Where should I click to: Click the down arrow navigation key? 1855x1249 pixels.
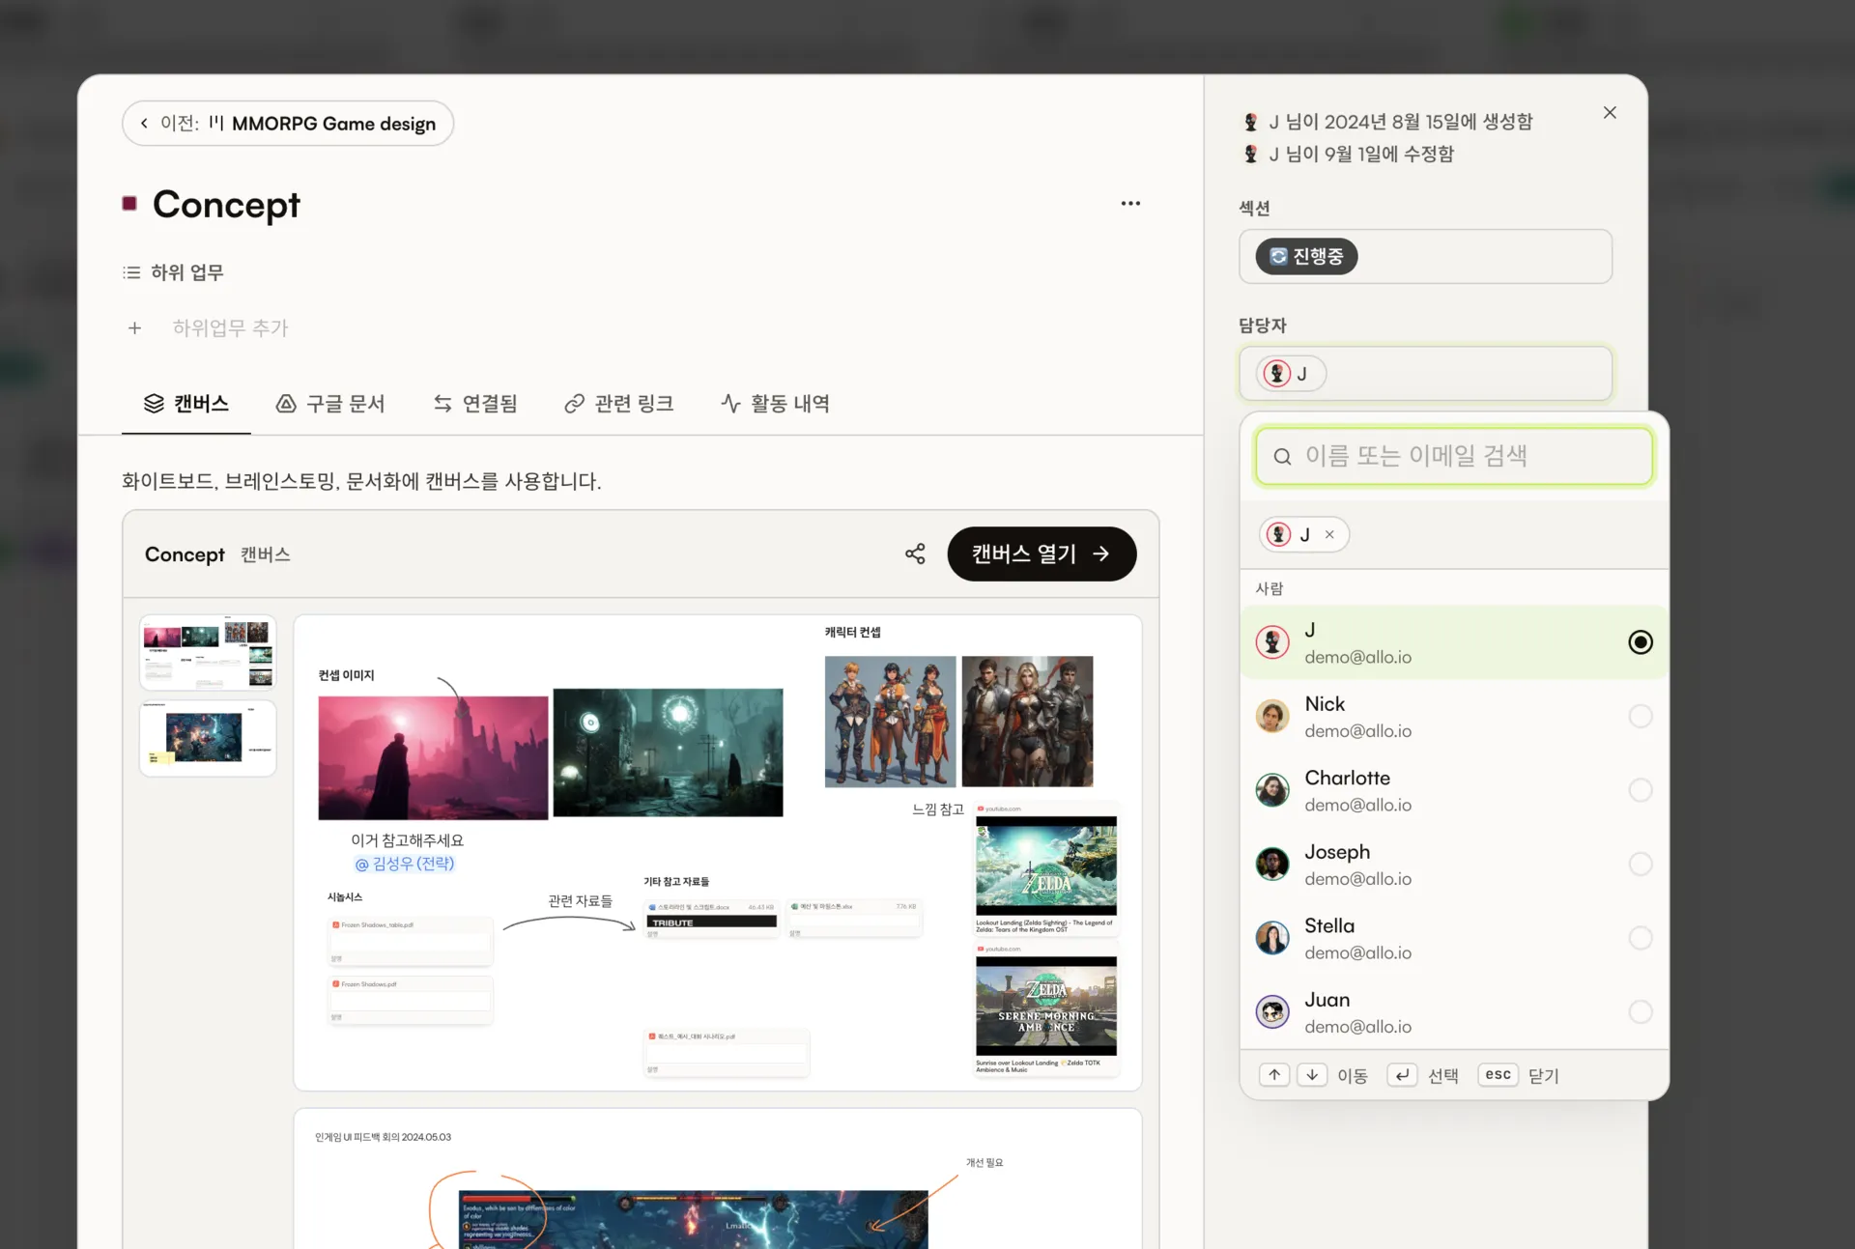tap(1311, 1075)
